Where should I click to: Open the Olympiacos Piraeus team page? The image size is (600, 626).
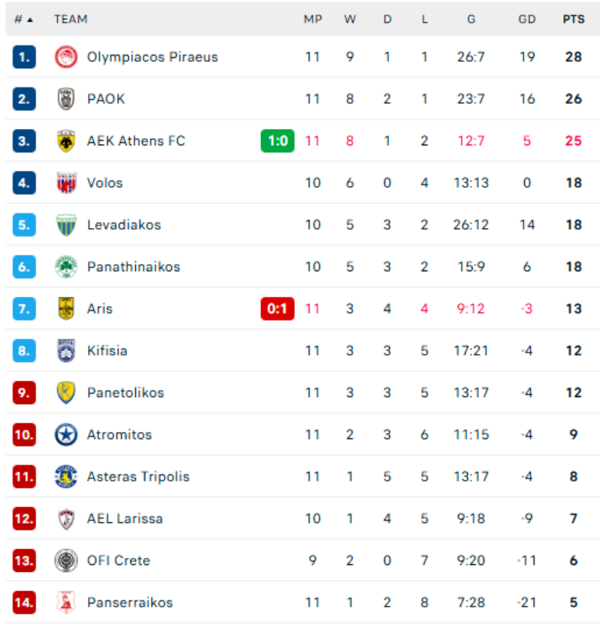[x=155, y=56]
